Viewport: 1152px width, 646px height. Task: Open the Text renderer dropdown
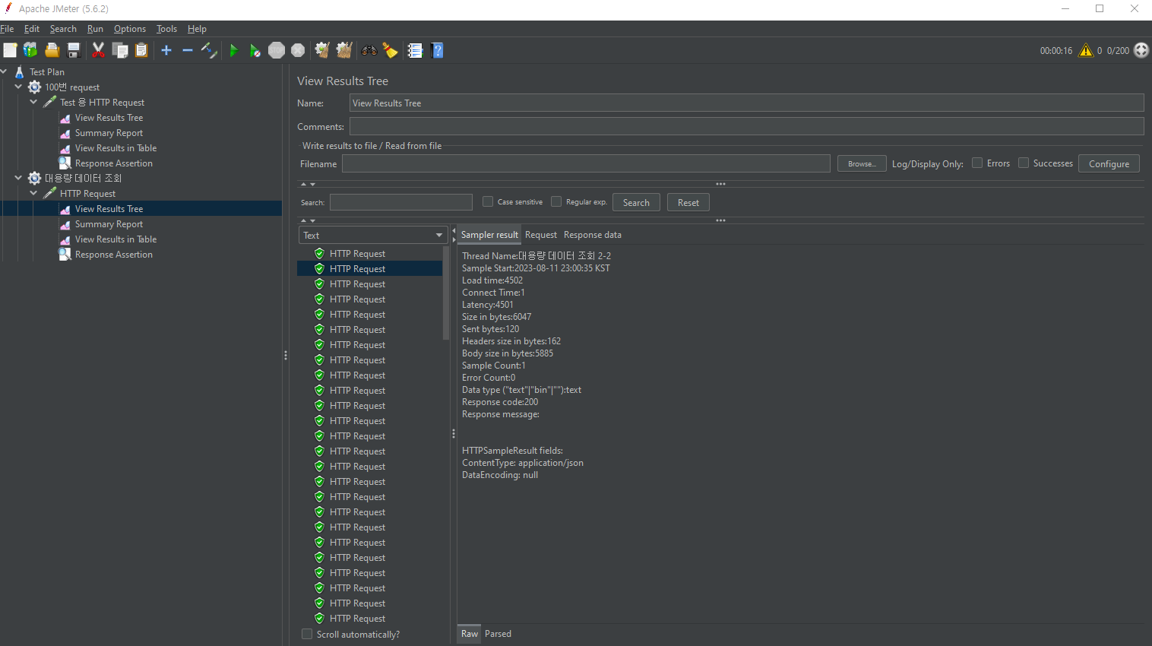[x=372, y=235]
